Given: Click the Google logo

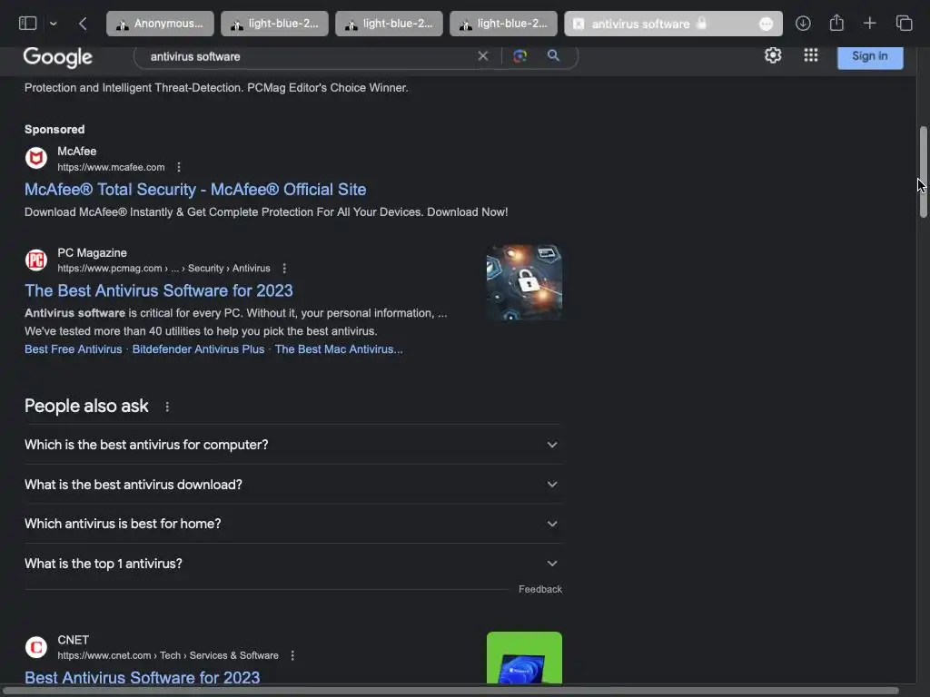Looking at the screenshot, I should click(57, 57).
